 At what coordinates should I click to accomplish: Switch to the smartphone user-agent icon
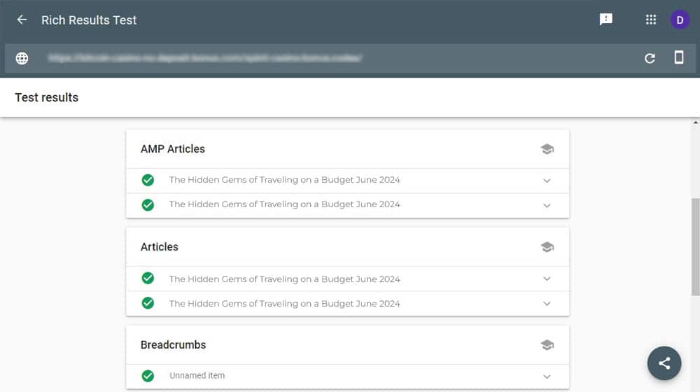coord(678,57)
